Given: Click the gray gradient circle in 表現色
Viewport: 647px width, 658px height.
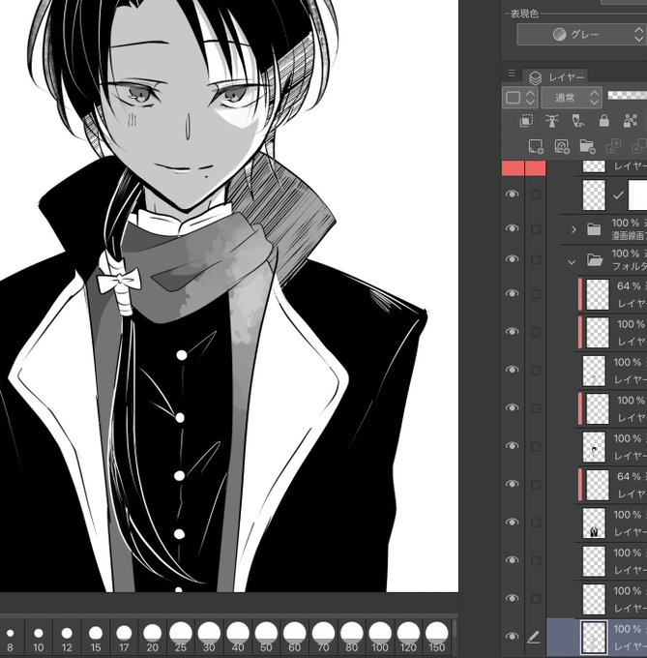Looking at the screenshot, I should click(559, 35).
